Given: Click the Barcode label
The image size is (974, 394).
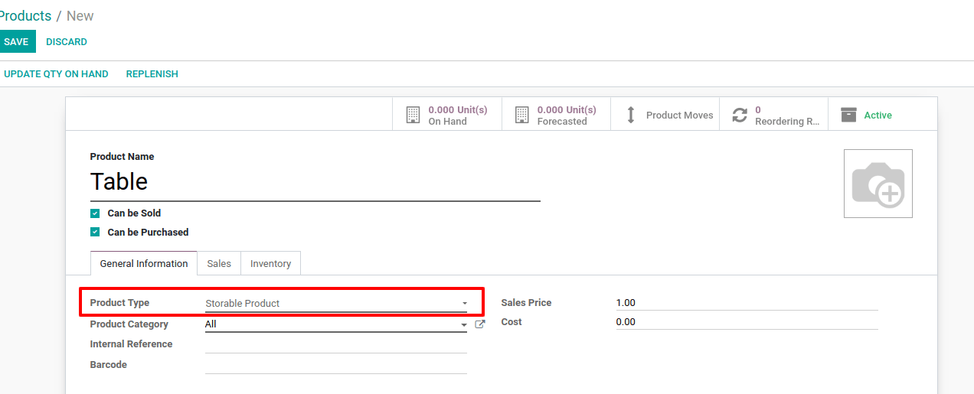Looking at the screenshot, I should [109, 365].
